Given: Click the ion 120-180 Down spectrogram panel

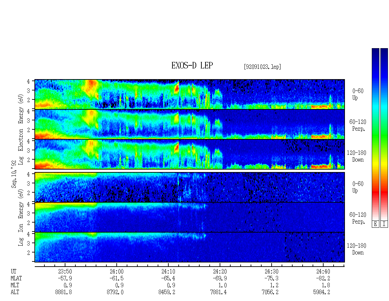Looking at the screenshot, I should pyautogui.click(x=190, y=247).
